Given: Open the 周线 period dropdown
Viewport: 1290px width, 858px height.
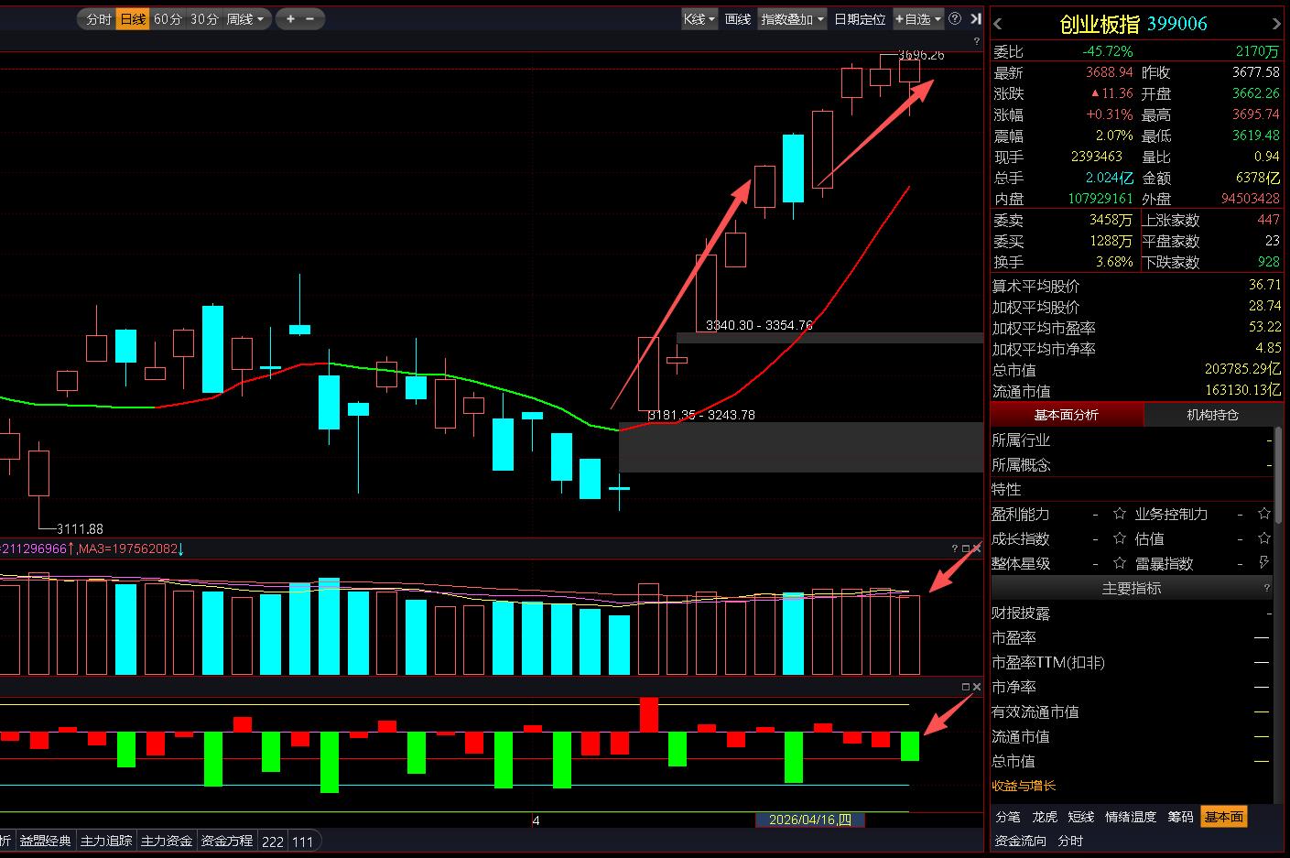Looking at the screenshot, I should [x=244, y=19].
